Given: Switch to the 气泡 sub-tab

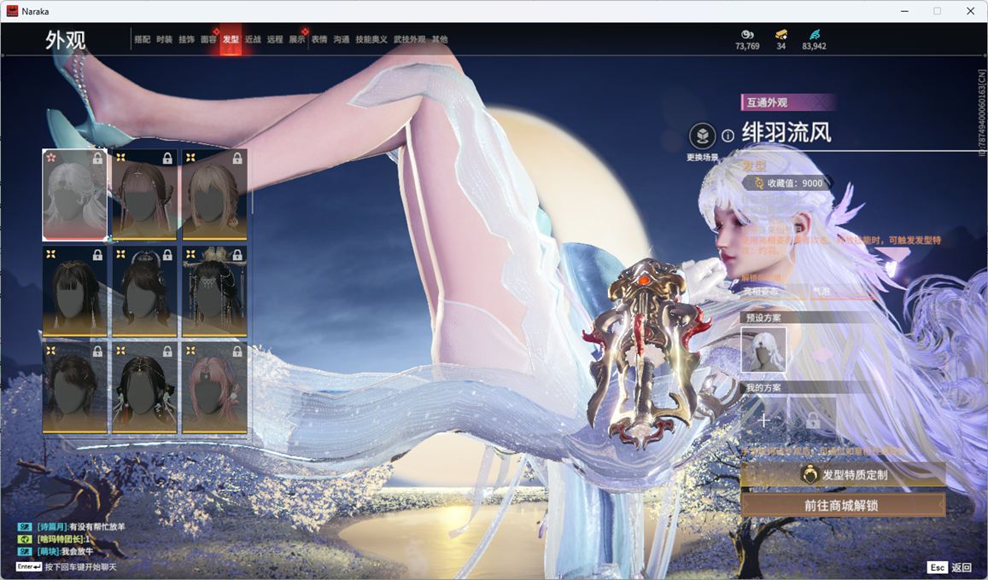Looking at the screenshot, I should pos(821,292).
